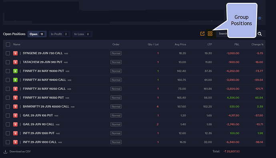This screenshot has height=158, width=276.
Task: Click the red S badge for SYNGENE
Action: coord(15,53)
